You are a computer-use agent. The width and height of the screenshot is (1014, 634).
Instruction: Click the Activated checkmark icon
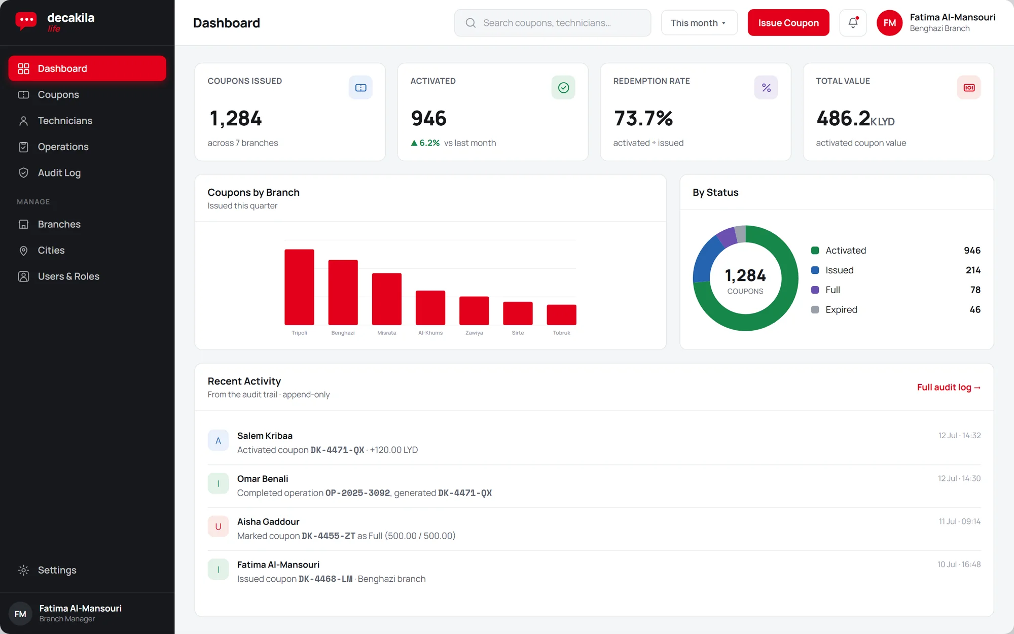(563, 88)
